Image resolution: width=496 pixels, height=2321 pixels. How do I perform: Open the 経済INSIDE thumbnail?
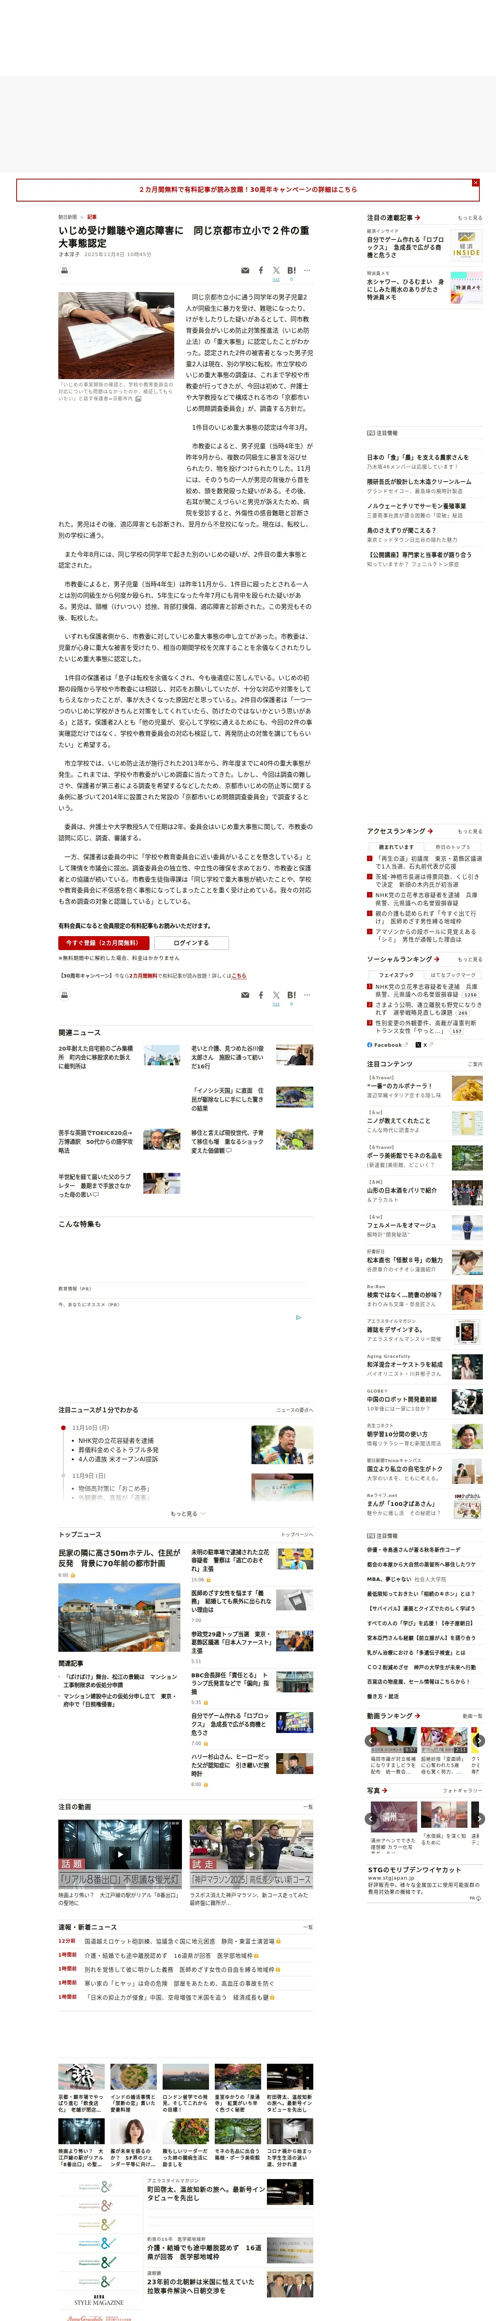(465, 246)
